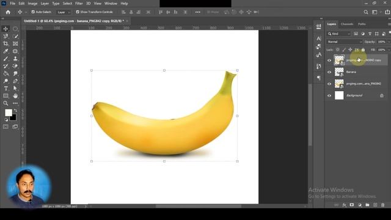
Task: Open the Normal blend mode dropdown
Action: point(345,42)
